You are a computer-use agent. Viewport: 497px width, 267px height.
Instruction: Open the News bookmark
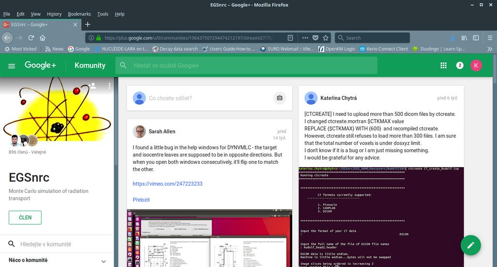point(54,49)
